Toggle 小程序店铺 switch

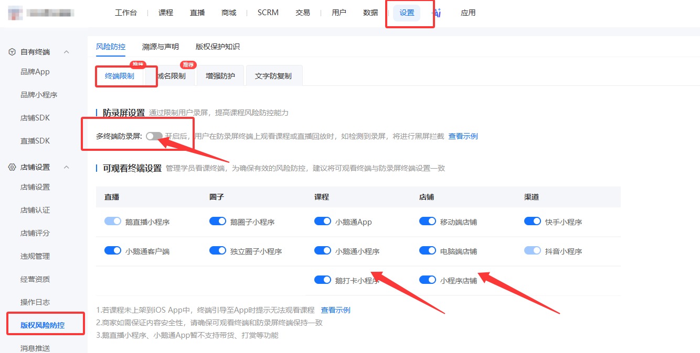tap(428, 280)
